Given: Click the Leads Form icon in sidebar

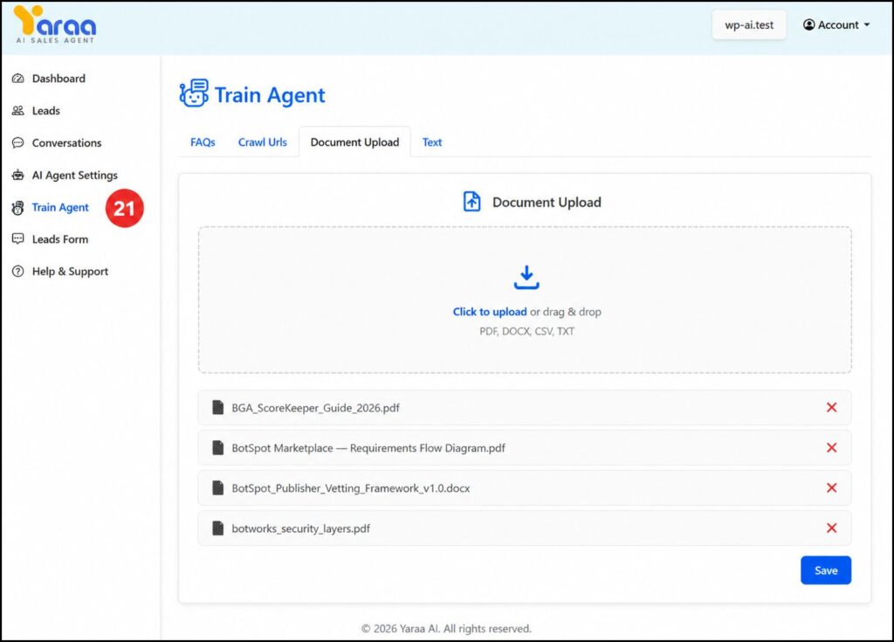Looking at the screenshot, I should pyautogui.click(x=18, y=239).
